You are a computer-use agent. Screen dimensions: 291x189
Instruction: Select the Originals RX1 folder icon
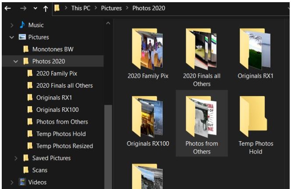255,49
